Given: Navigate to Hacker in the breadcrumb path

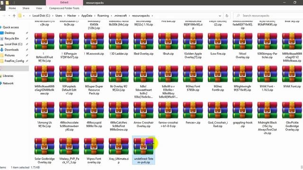Looking at the screenshot, I should click(71, 16).
